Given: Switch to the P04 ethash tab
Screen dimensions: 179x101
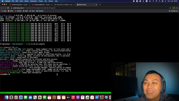Looking at the screenshot, I should 64,5.
